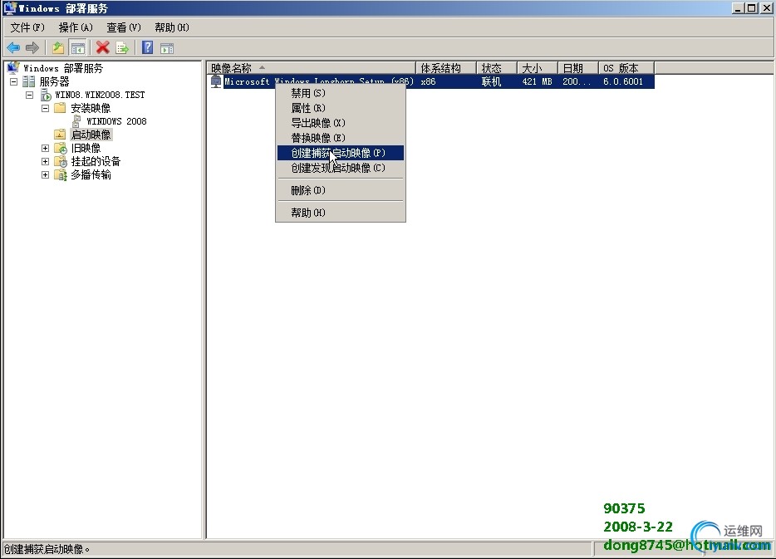Select 挂起的设备 in the tree
The height and width of the screenshot is (559, 776).
pos(96,161)
